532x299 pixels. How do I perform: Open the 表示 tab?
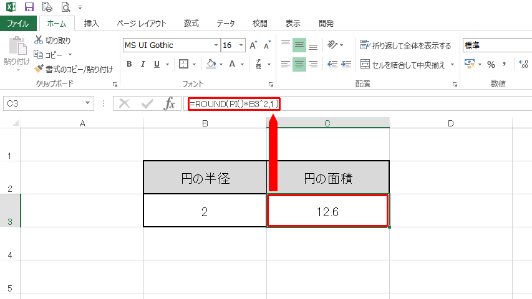point(293,24)
